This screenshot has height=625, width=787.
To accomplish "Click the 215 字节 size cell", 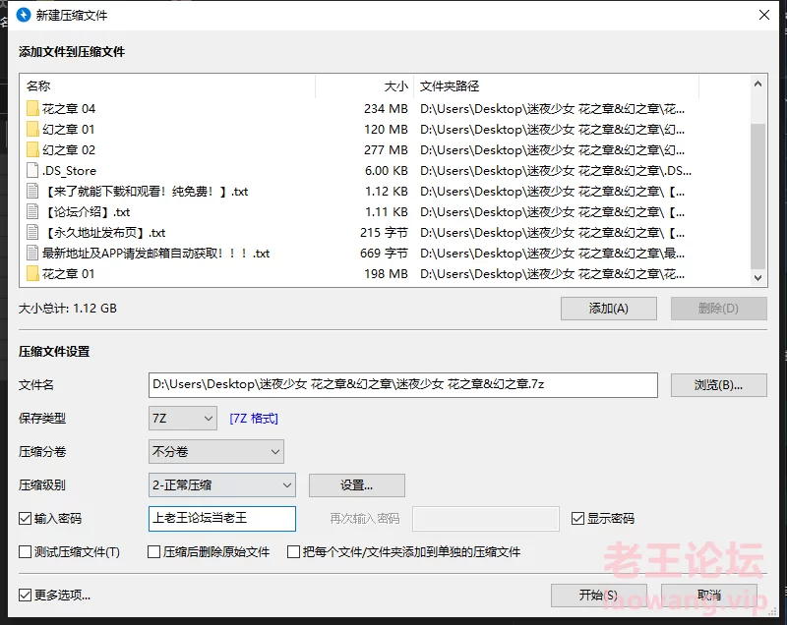I will (x=384, y=233).
